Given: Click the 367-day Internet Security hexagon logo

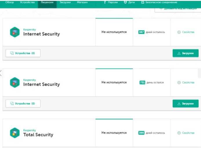Looking at the screenshot, I should (15, 32).
